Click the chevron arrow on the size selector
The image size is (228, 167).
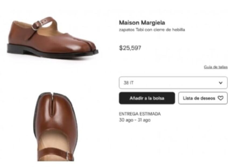[x=220, y=83]
